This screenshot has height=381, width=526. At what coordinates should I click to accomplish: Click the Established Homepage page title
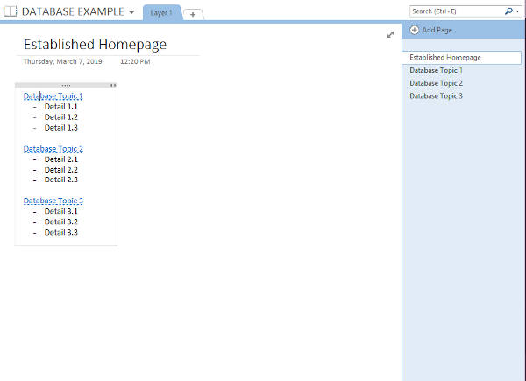(x=95, y=45)
